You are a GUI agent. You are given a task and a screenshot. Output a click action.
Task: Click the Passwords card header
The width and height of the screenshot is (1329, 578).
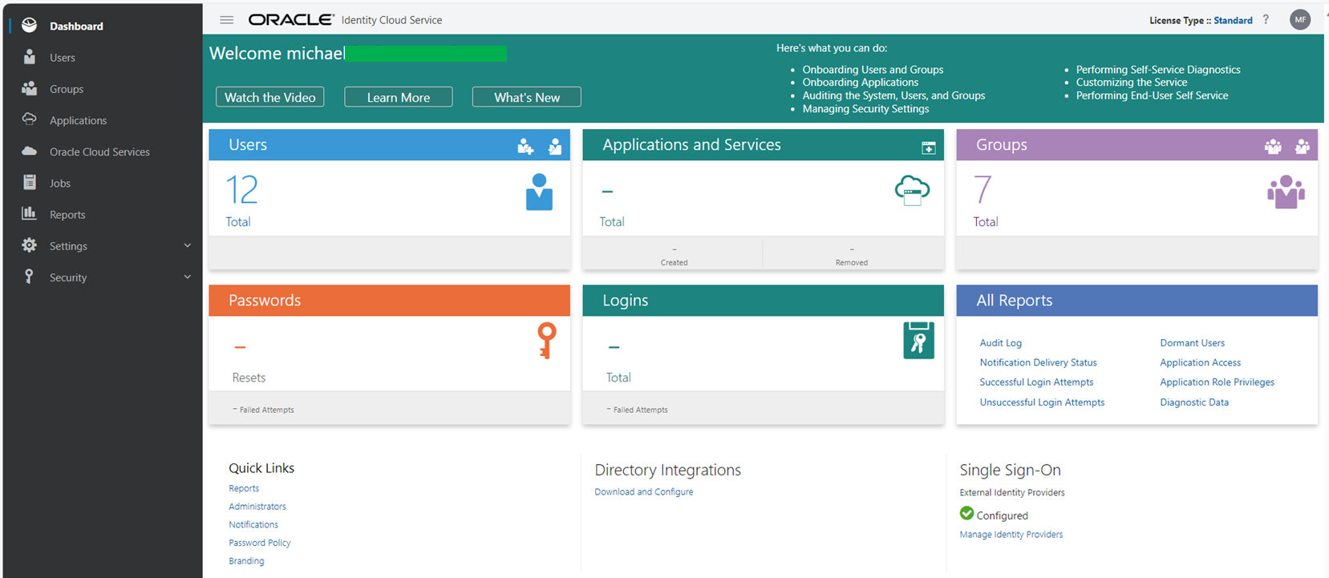coord(389,301)
